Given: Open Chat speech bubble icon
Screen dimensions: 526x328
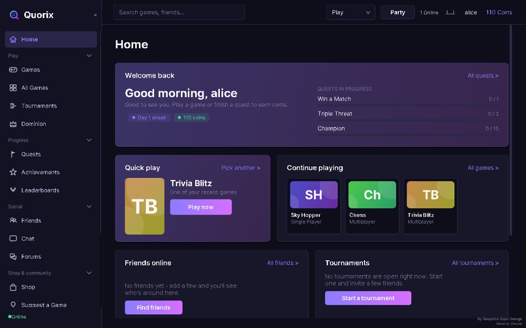Looking at the screenshot, I should (x=13, y=239).
